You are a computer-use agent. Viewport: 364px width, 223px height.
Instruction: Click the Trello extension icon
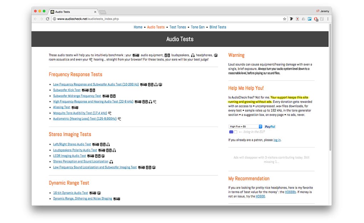310,19
